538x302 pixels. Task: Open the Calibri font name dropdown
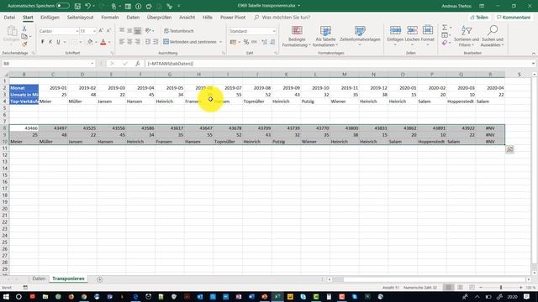coord(77,31)
